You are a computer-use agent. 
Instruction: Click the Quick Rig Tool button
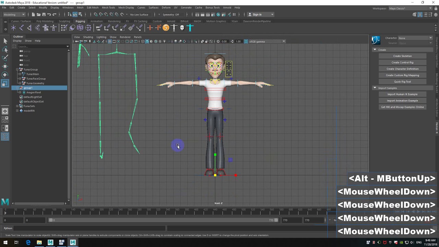point(402,82)
